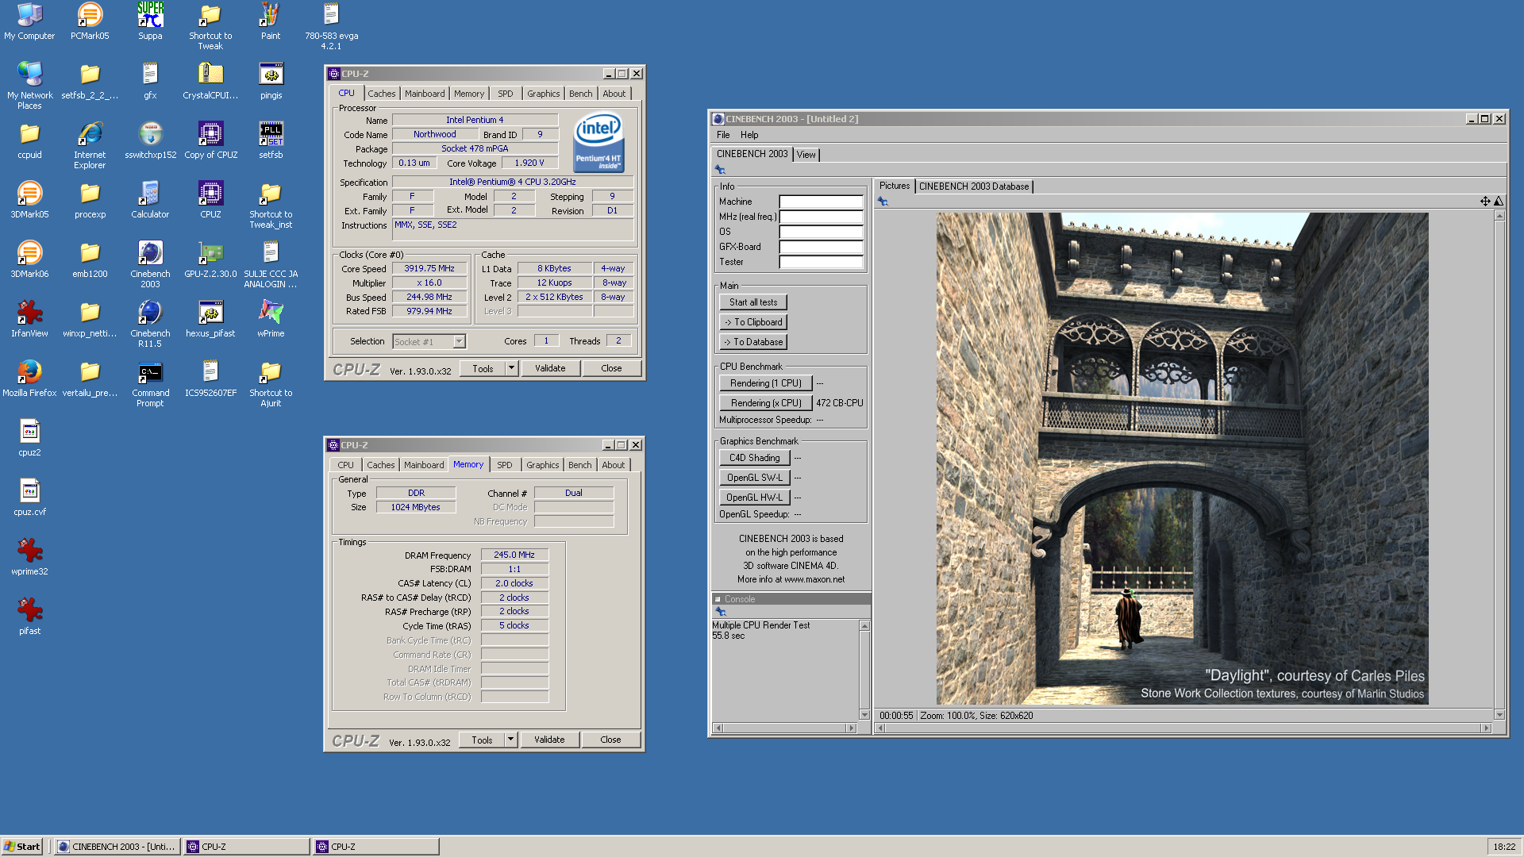Click the C4D Shading benchmark button
Screen dimensions: 1524x857
(755, 458)
